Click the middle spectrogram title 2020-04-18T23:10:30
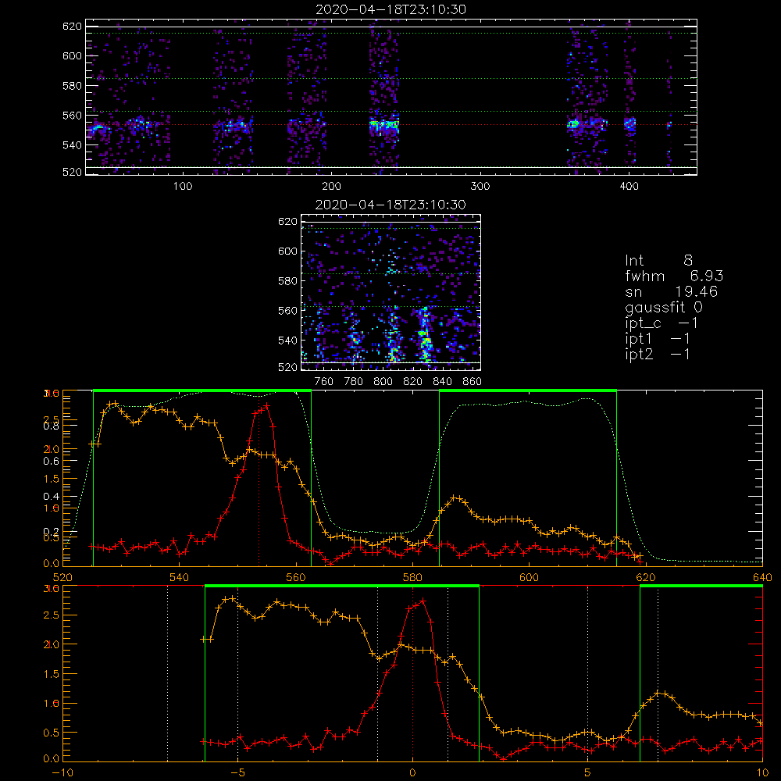Screen dimensions: 781x781 click(x=390, y=205)
